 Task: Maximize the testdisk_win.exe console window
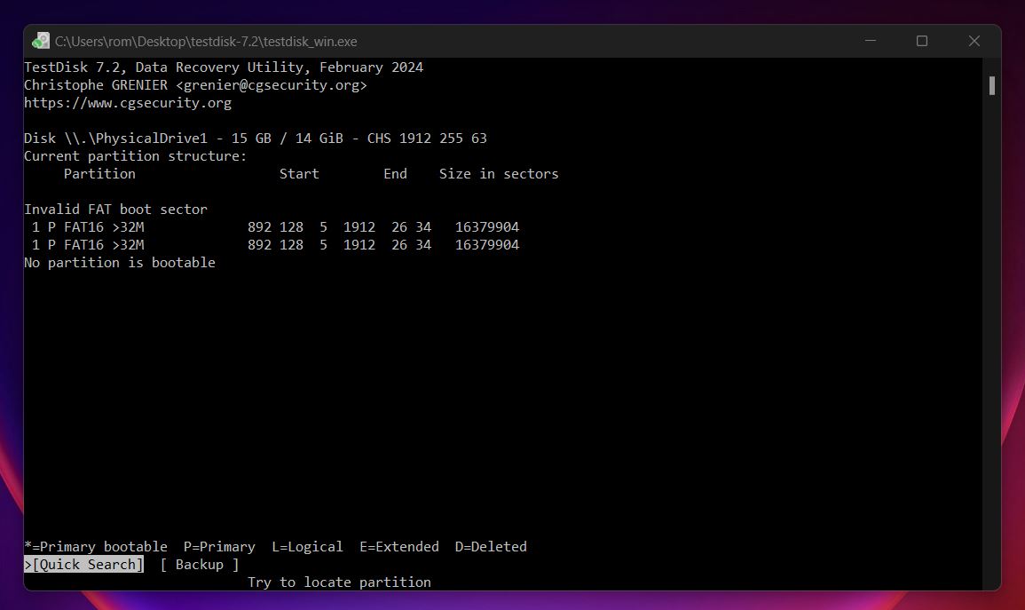[x=922, y=41]
